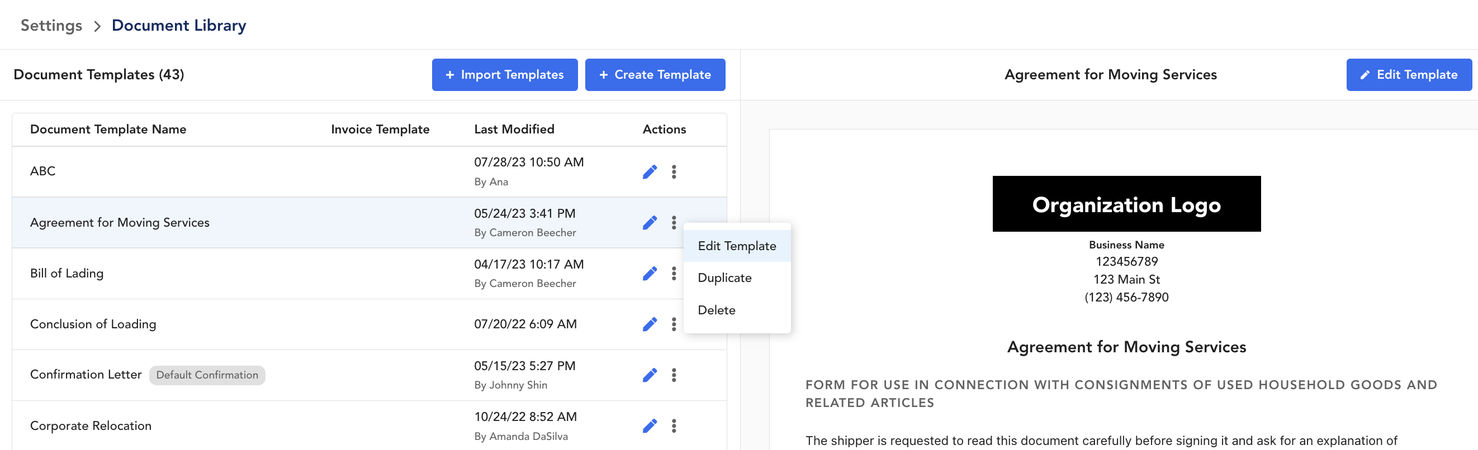Screen dimensions: 1478x450
Task: Edit the Bill of Lading template via pencil
Action: 650,274
